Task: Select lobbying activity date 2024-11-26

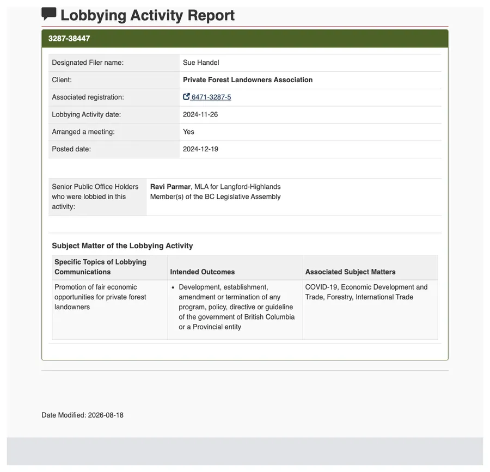Action: [x=200, y=114]
